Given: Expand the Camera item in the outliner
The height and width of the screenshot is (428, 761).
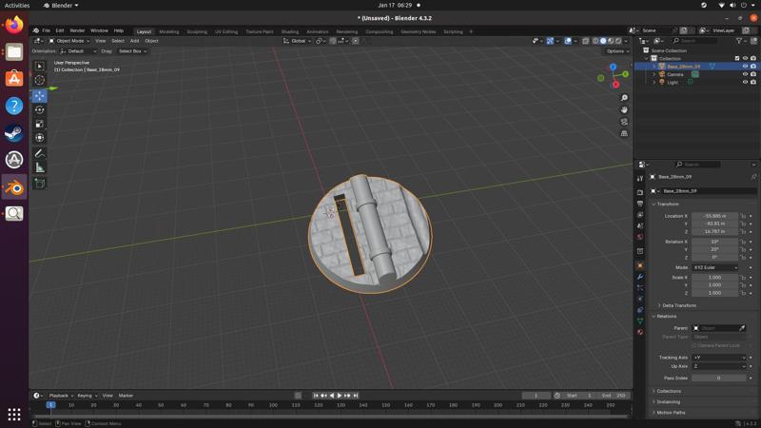Looking at the screenshot, I should (x=654, y=74).
